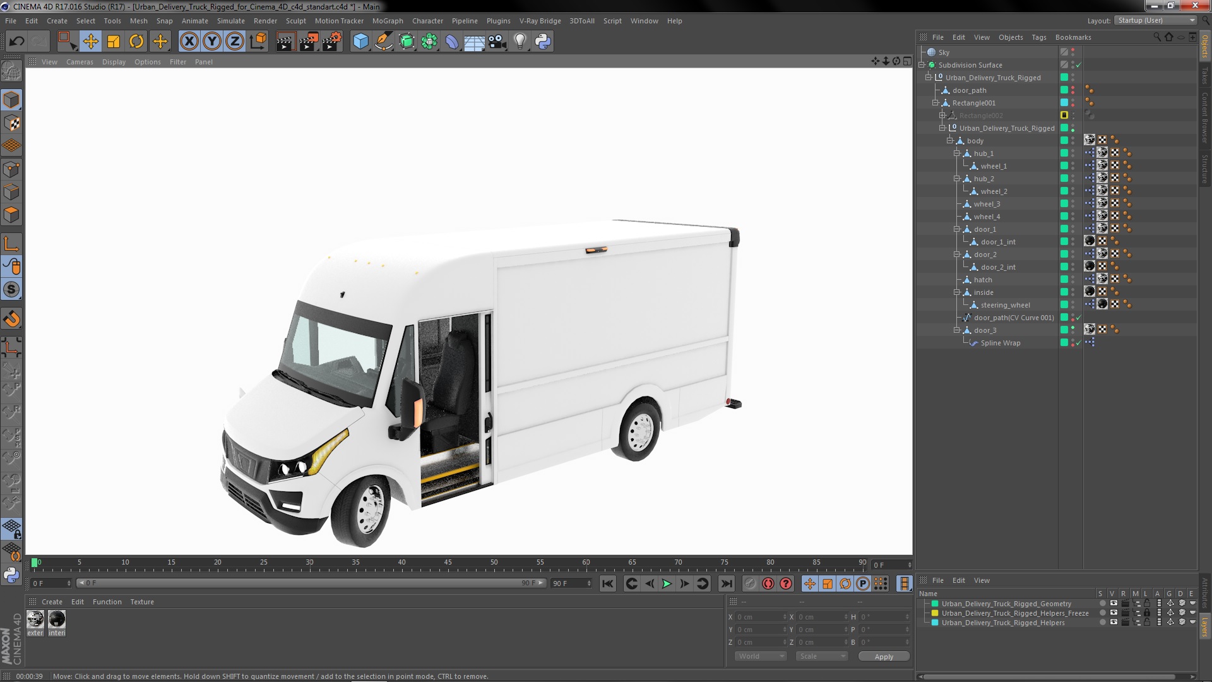Toggle Autokeying button
Screen dimensions: 1212x682
click(x=768, y=583)
